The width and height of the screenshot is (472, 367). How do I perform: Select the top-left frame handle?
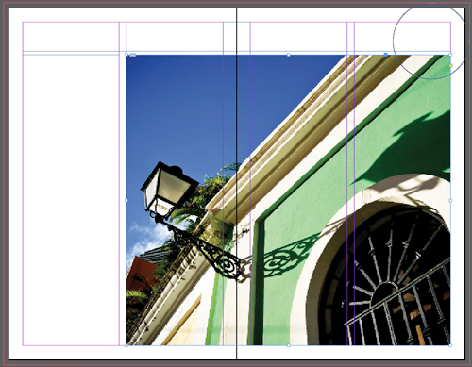click(126, 55)
